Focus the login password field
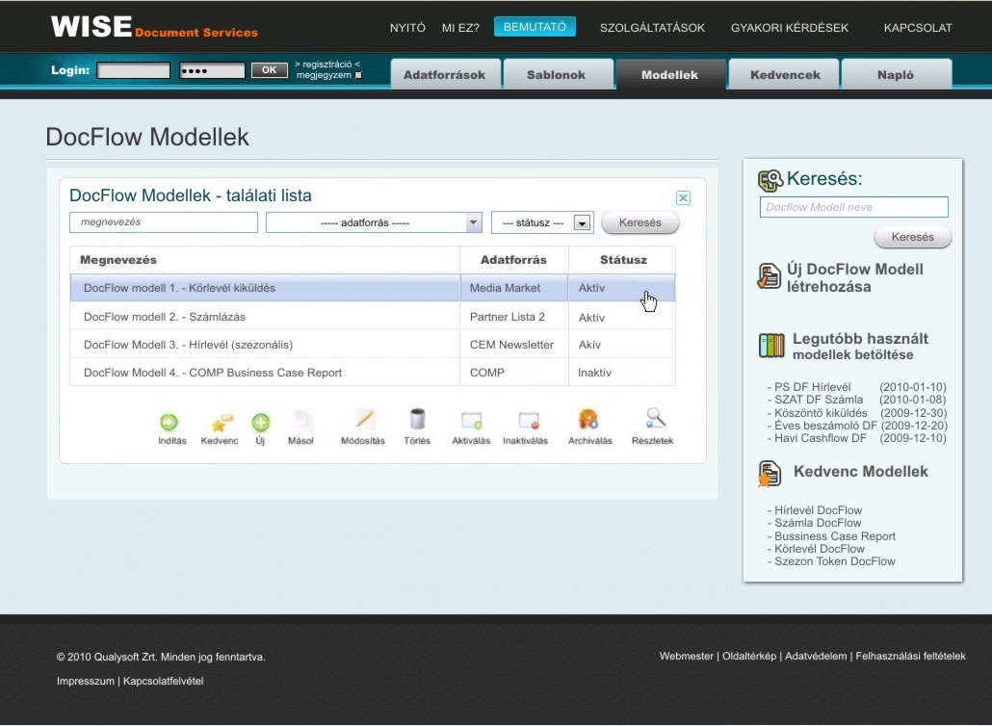Screen dimensions: 992x726 [x=212, y=70]
